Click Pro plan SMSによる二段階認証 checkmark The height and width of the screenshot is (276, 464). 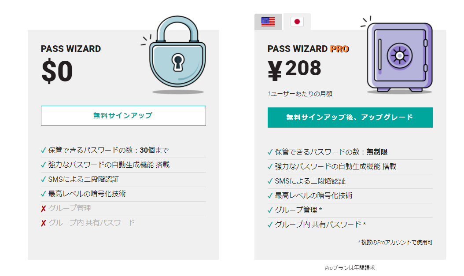coord(270,181)
